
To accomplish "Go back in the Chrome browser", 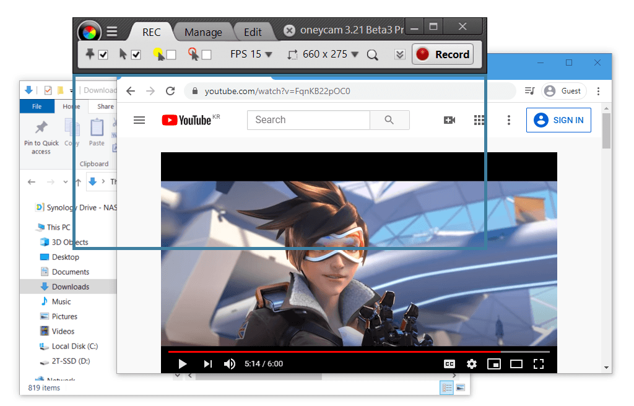I will pyautogui.click(x=131, y=91).
